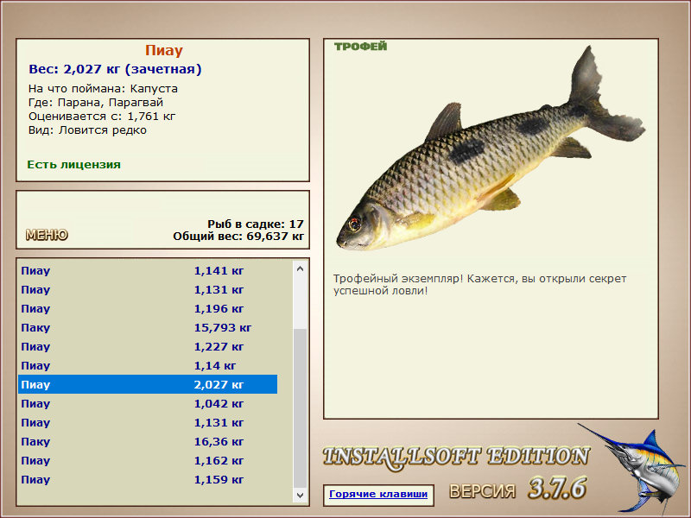The height and width of the screenshot is (518, 691).
Task: Click the Вес: 2,027 кг (зачетная) text
Action: coord(115,69)
